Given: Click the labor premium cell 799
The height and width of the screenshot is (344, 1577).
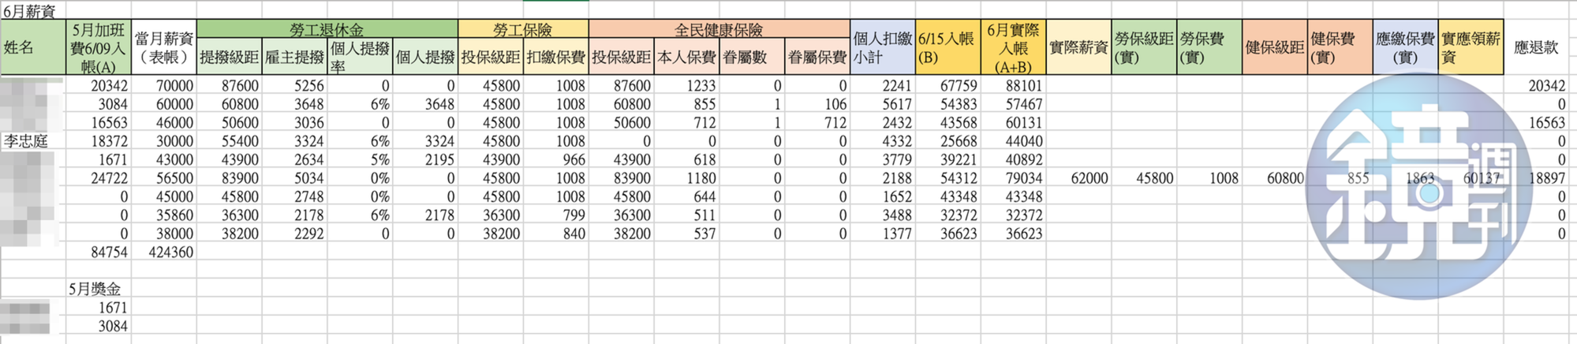Looking at the screenshot, I should click(555, 215).
